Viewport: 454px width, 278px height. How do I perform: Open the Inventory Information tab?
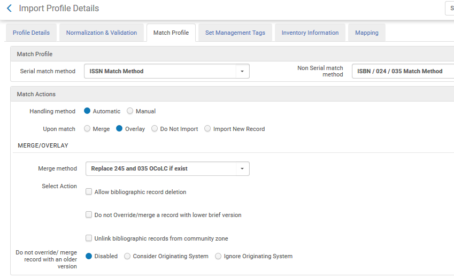310,33
